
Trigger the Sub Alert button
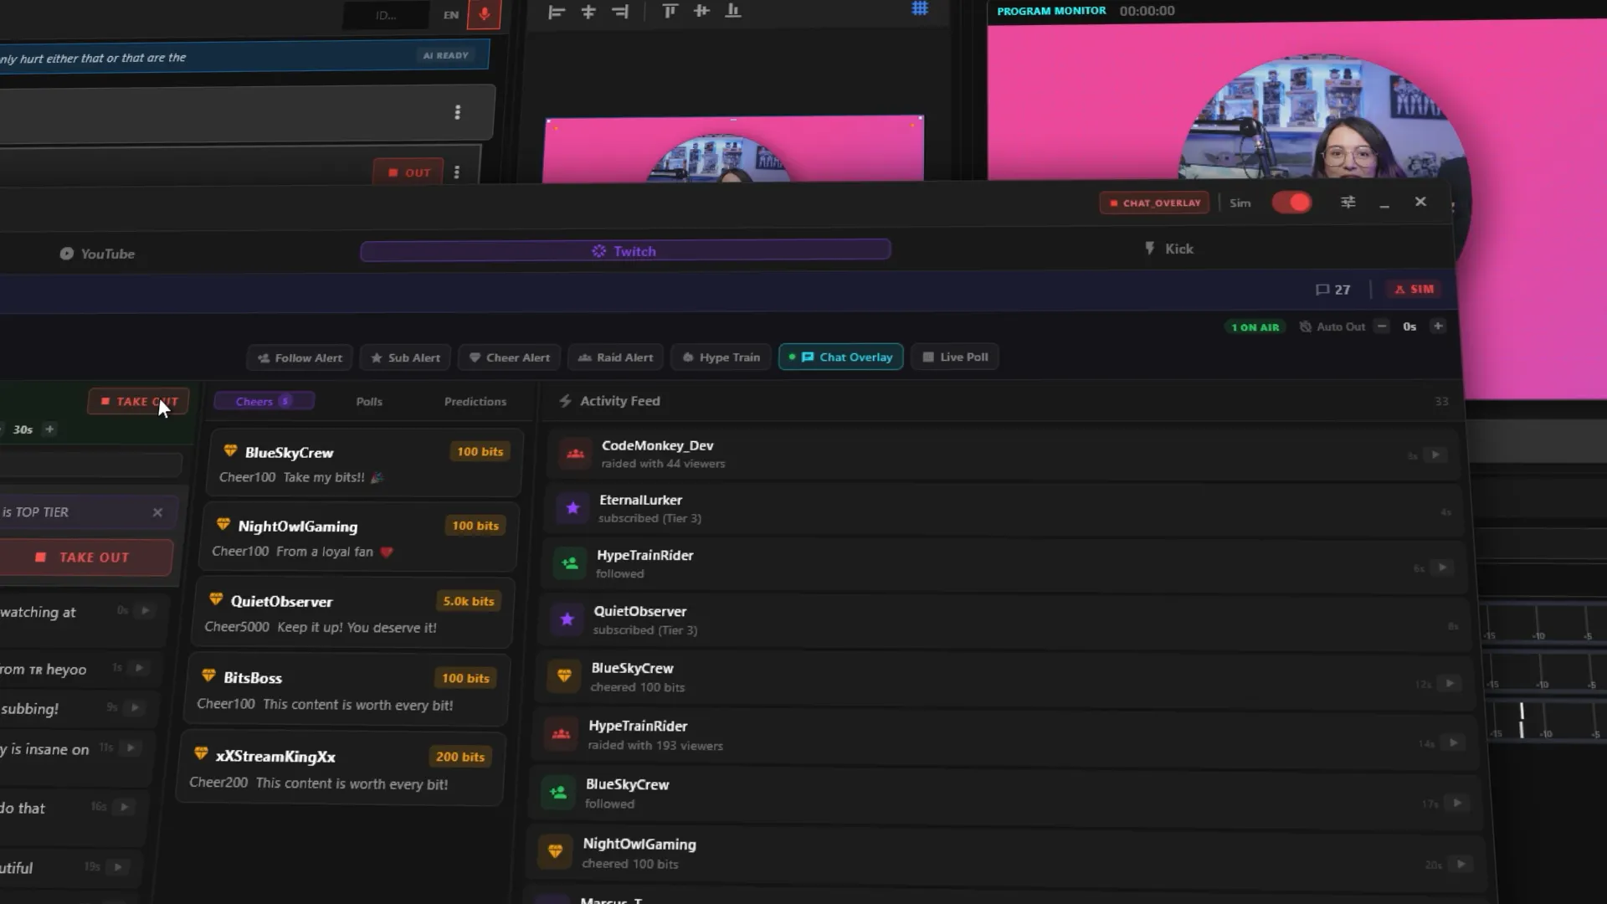(x=406, y=358)
